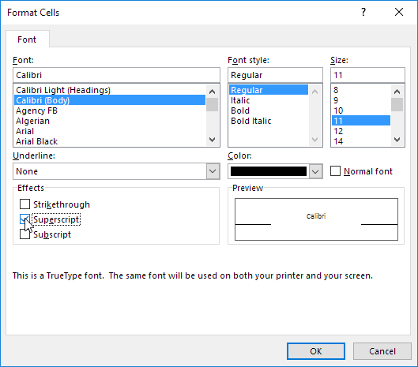Expand the Color dropdown arrow
The width and height of the screenshot is (418, 367).
(x=315, y=171)
